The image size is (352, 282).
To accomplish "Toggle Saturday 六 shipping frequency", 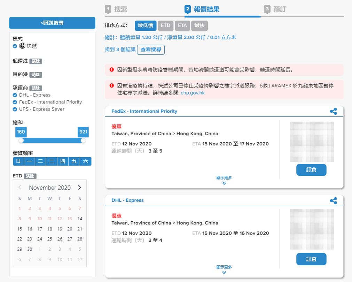I will (86, 161).
